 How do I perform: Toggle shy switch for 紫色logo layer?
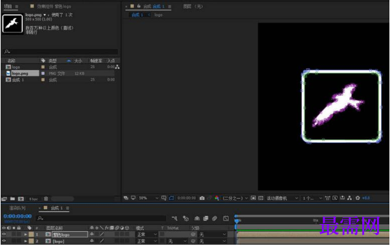[x=92, y=234]
